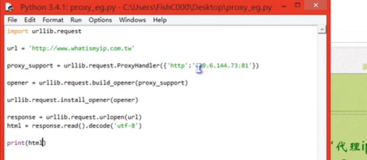Image resolution: width=367 pixels, height=160 pixels.
Task: Open the Help menu
Action: (160, 20)
